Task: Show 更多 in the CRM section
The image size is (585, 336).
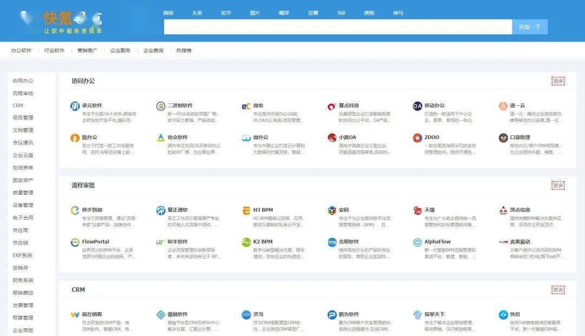Action: click(x=558, y=290)
